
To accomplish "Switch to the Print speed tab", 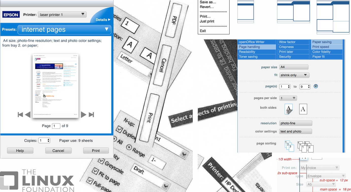I will 327,47.
